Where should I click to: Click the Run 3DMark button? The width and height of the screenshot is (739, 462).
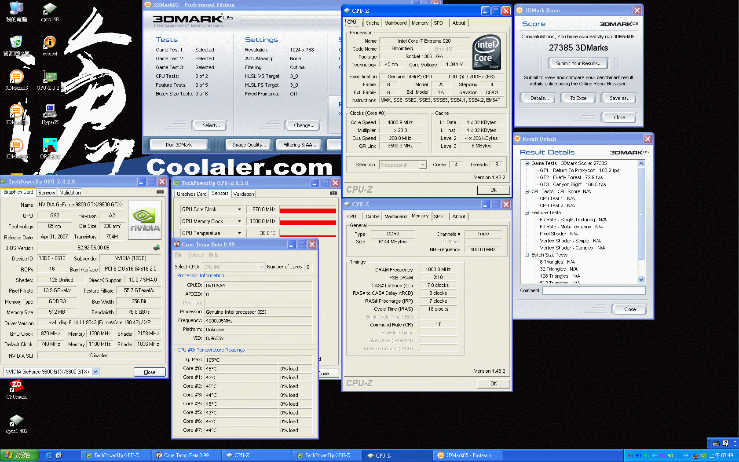(x=179, y=145)
